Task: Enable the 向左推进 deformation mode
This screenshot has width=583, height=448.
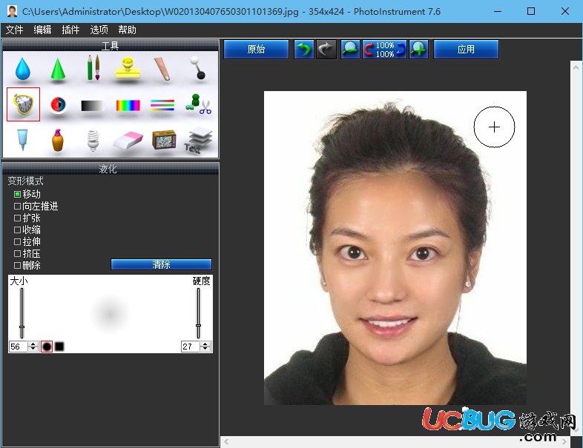Action: point(17,206)
